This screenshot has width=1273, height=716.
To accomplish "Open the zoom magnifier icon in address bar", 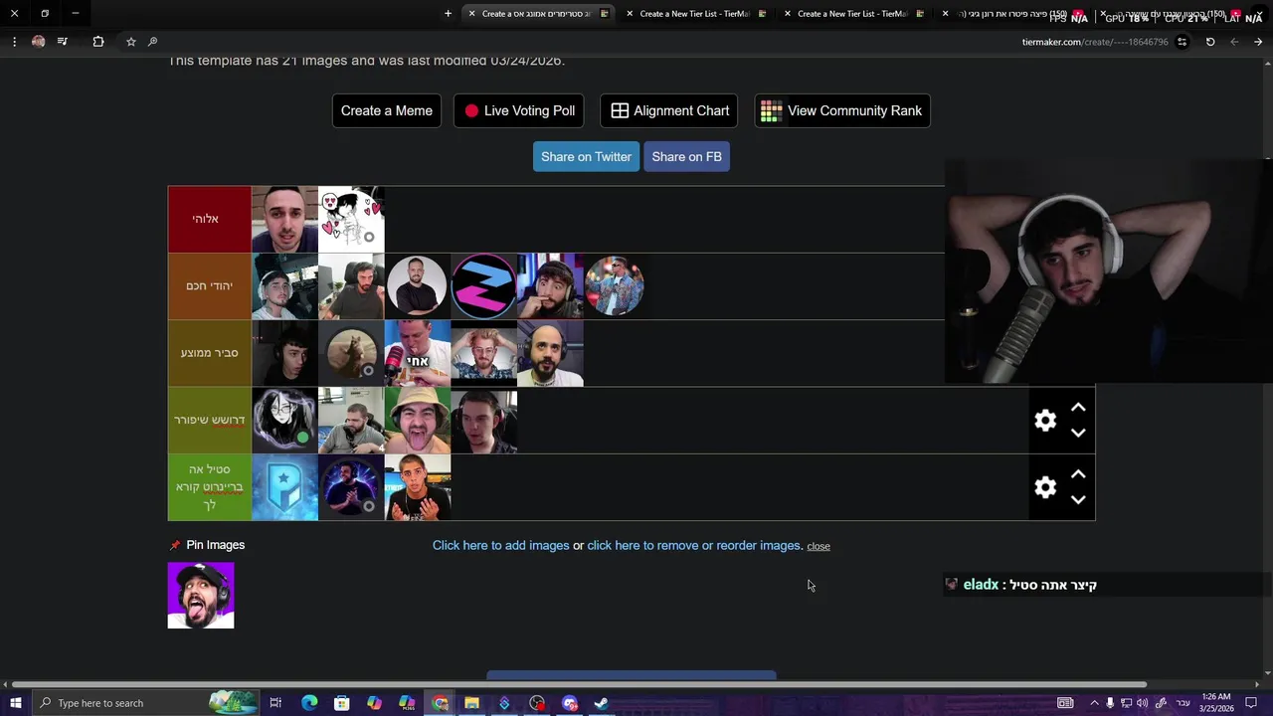I will 152,42.
